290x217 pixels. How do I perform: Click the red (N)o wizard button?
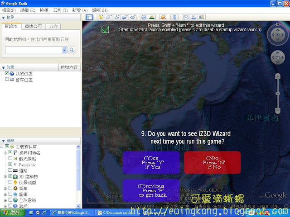pos(213,163)
